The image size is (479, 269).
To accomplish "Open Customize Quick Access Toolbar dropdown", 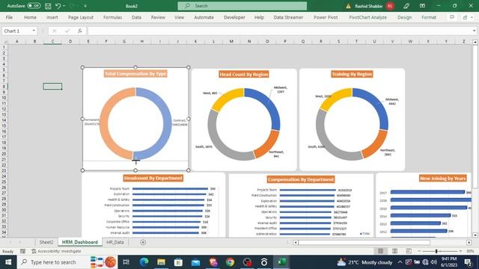I will 85,6.
